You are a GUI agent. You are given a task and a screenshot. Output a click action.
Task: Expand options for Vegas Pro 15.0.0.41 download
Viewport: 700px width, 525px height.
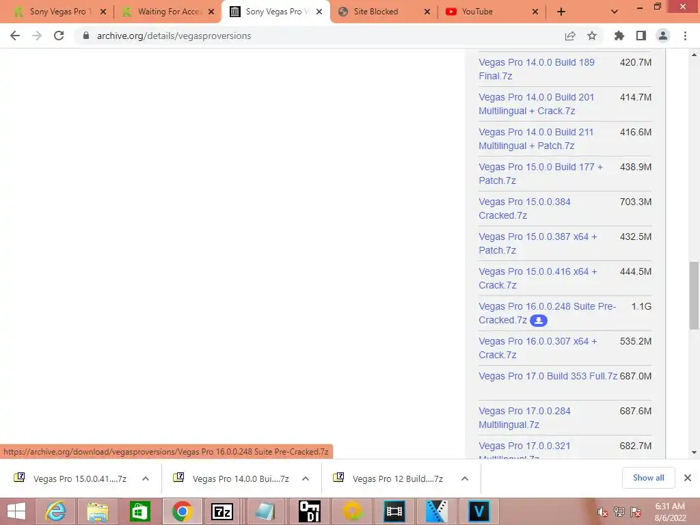[146, 479]
